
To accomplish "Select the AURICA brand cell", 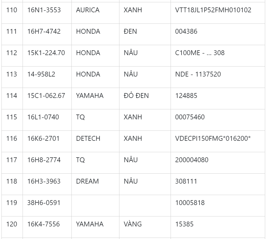I will click(88, 10).
